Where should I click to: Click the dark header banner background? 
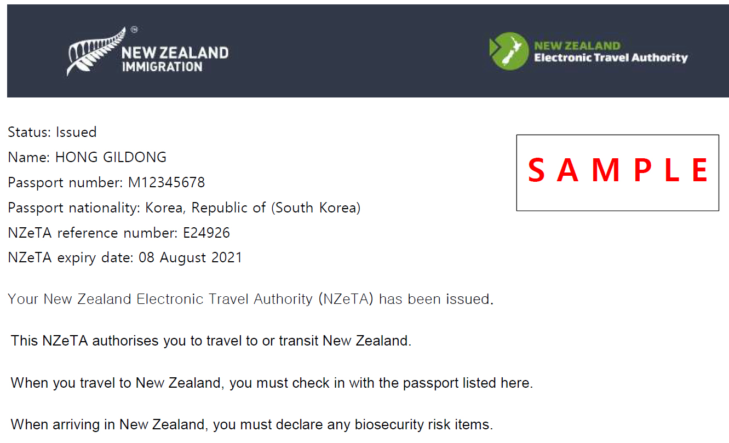(x=368, y=51)
